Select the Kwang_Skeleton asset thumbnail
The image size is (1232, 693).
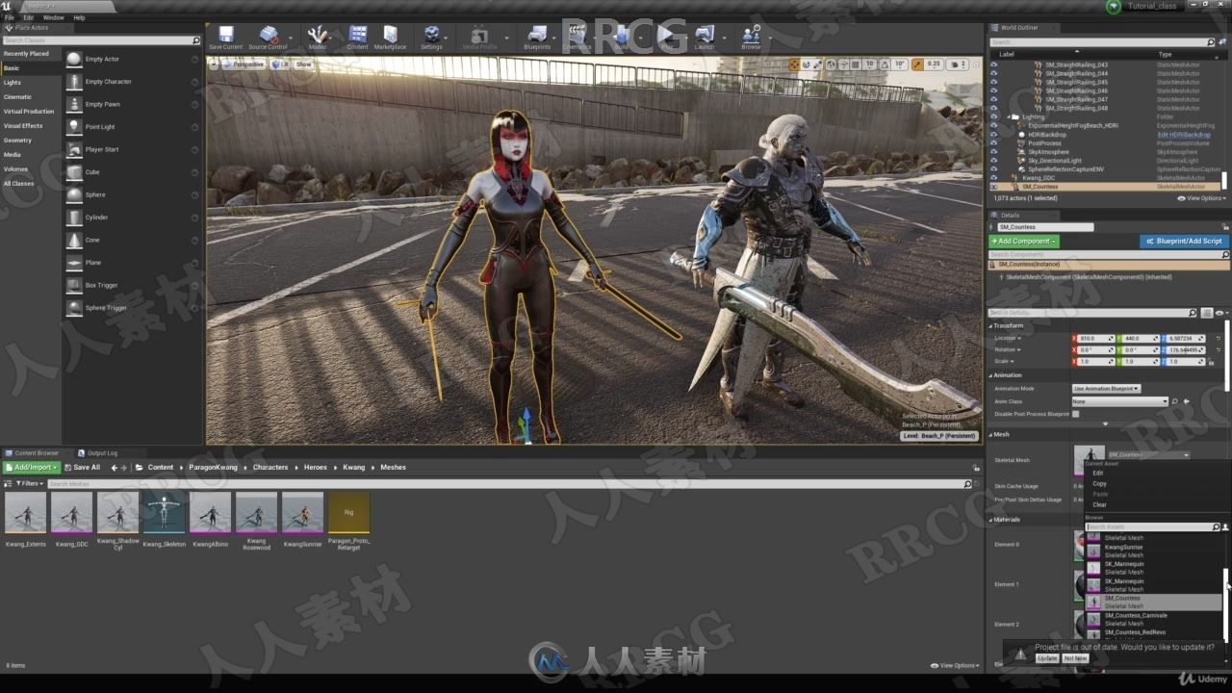(x=164, y=513)
